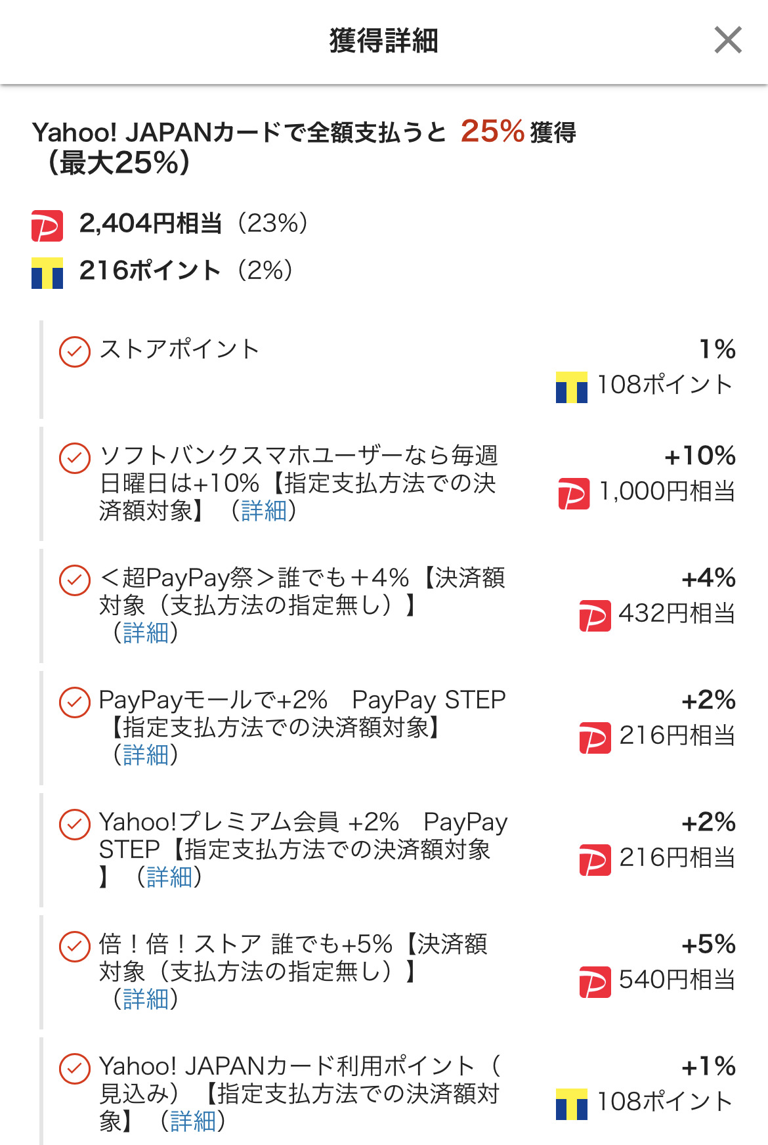Click the PayPay icon beside 1,000円相当
This screenshot has height=1145, width=768.
coord(573,493)
